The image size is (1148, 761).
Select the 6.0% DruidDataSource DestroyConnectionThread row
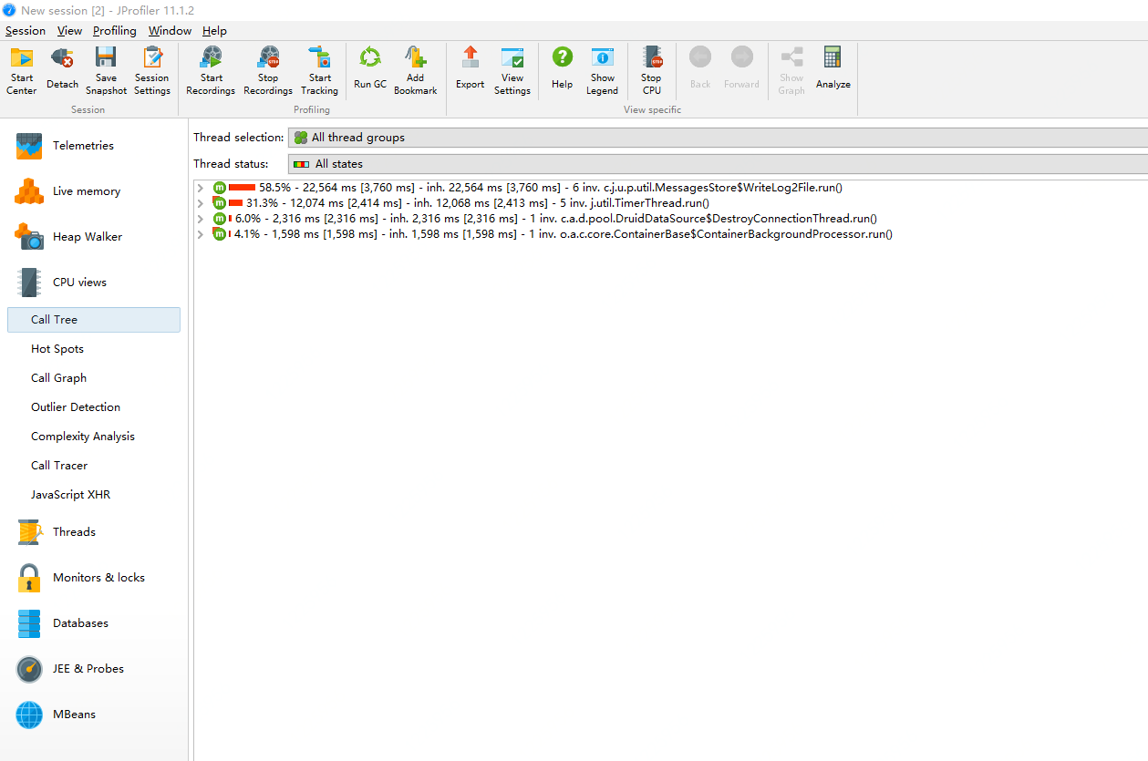(544, 219)
